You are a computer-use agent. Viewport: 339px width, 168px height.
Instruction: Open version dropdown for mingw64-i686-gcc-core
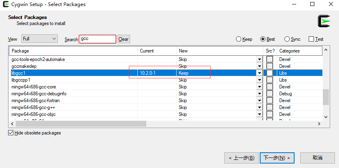pyautogui.click(x=259, y=87)
